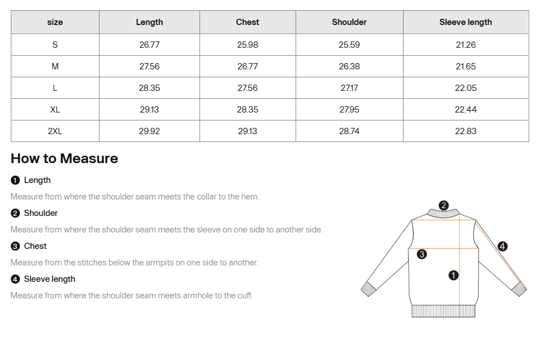Click the number 3 bullet beside Chest heading
The height and width of the screenshot is (337, 540).
(x=15, y=246)
